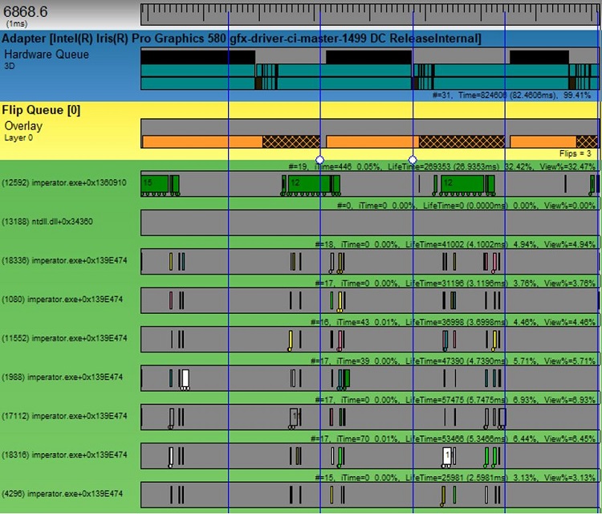Click the green packet labeled 15
This screenshot has height=514, width=602.
(x=153, y=183)
